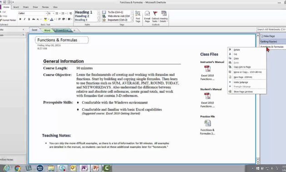Expand the Tags gallery more arrow
286x172 pixels.
(x=132, y=20)
